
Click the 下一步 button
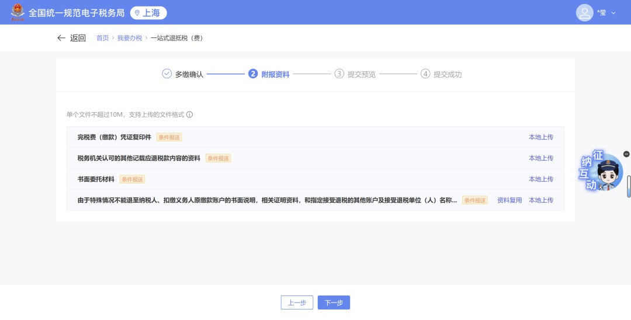(334, 302)
